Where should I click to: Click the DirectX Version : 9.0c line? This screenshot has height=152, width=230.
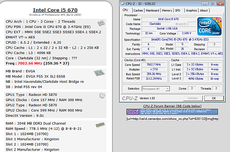[25, 116]
